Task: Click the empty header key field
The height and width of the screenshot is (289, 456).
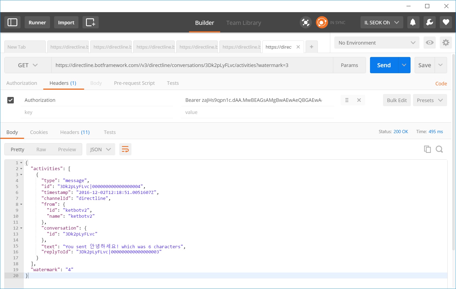Action: pyautogui.click(x=97, y=112)
